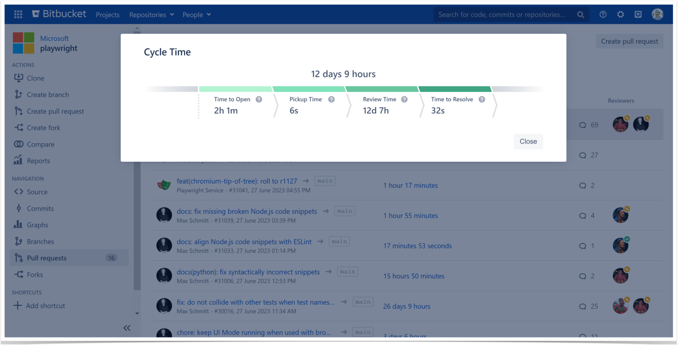Open the app switcher grid icon
The height and width of the screenshot is (346, 679).
[x=18, y=15]
